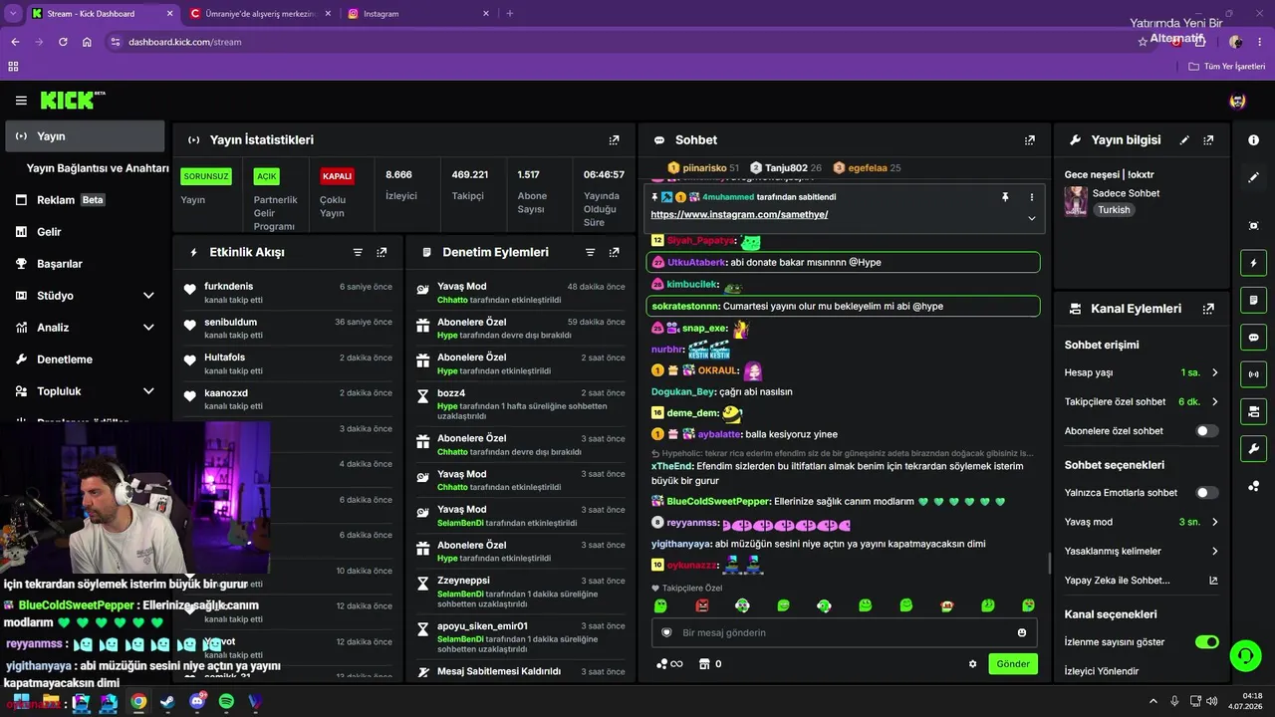Send message with Gönder button
1275x717 pixels.
coord(1013,664)
